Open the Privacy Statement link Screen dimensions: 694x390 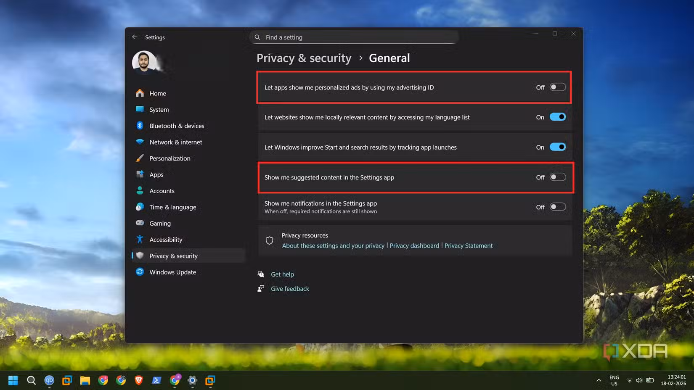coord(469,245)
